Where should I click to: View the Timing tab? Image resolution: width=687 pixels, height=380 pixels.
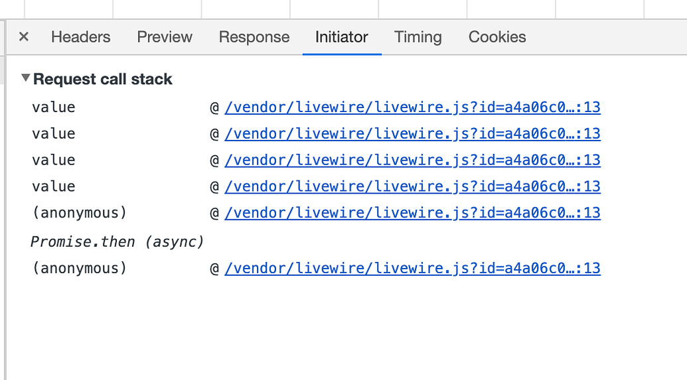(418, 37)
